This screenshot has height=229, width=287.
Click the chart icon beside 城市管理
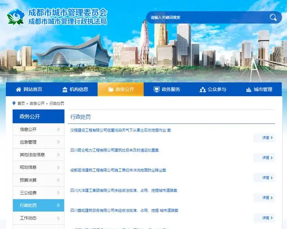tap(249, 89)
